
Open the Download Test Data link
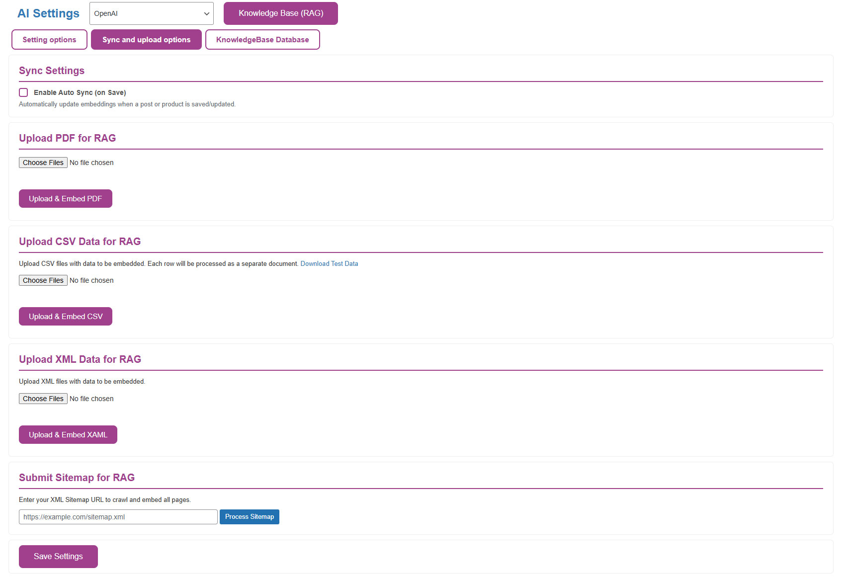tap(329, 264)
